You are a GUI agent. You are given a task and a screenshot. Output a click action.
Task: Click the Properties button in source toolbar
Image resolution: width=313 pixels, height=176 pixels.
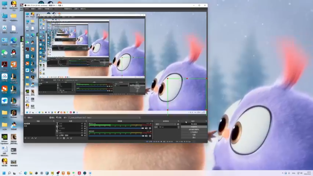tap(52, 118)
